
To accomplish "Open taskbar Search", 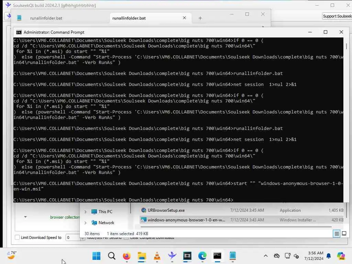I will [x=112, y=256].
